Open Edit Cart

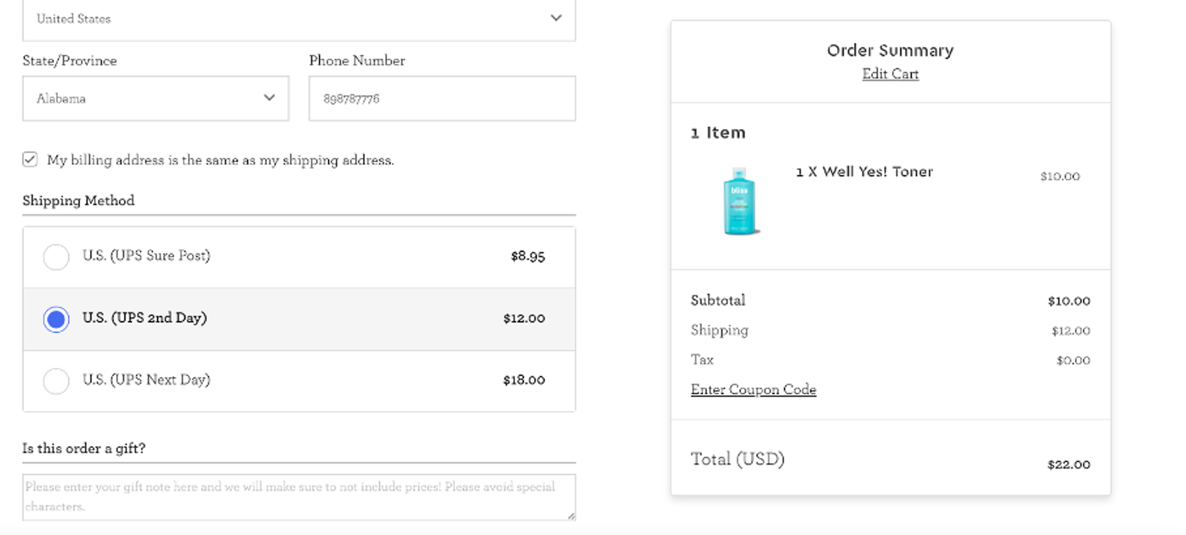click(x=889, y=74)
